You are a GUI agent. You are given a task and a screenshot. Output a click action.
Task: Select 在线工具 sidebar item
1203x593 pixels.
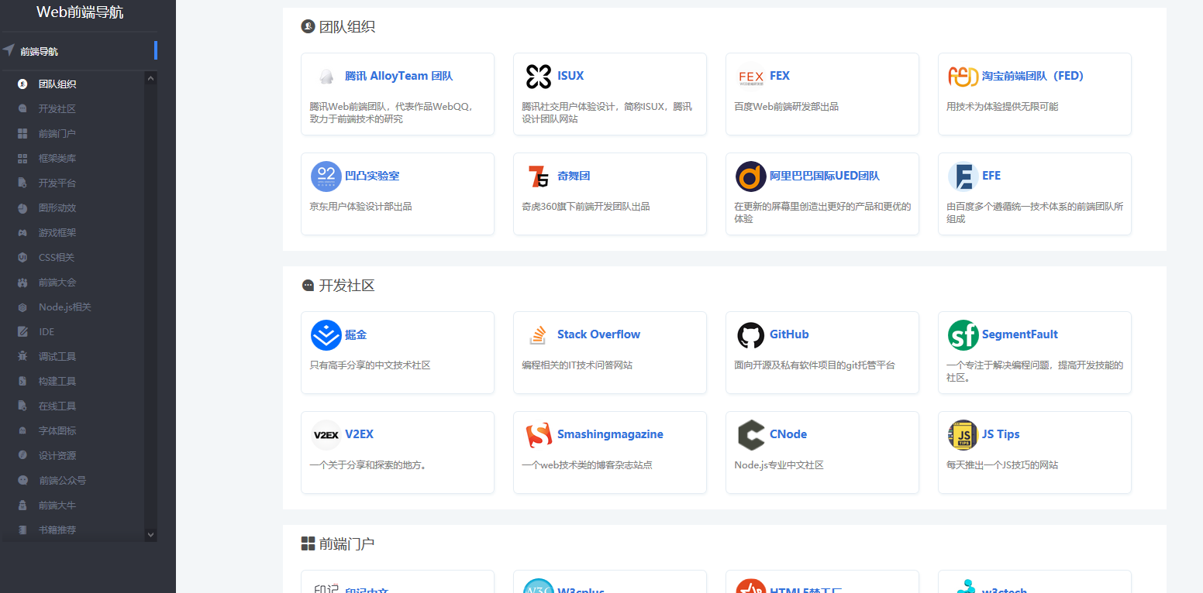[x=57, y=406]
